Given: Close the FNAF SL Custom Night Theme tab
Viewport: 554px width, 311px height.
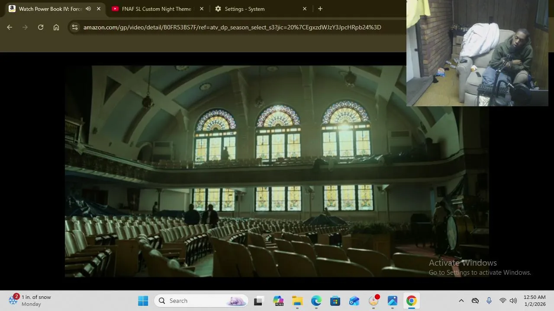Looking at the screenshot, I should pyautogui.click(x=202, y=9).
